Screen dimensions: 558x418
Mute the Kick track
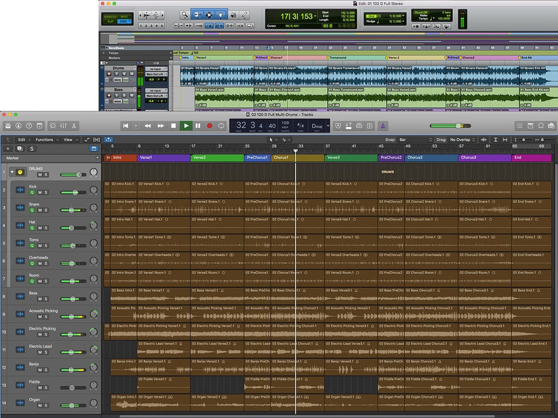[x=40, y=192]
